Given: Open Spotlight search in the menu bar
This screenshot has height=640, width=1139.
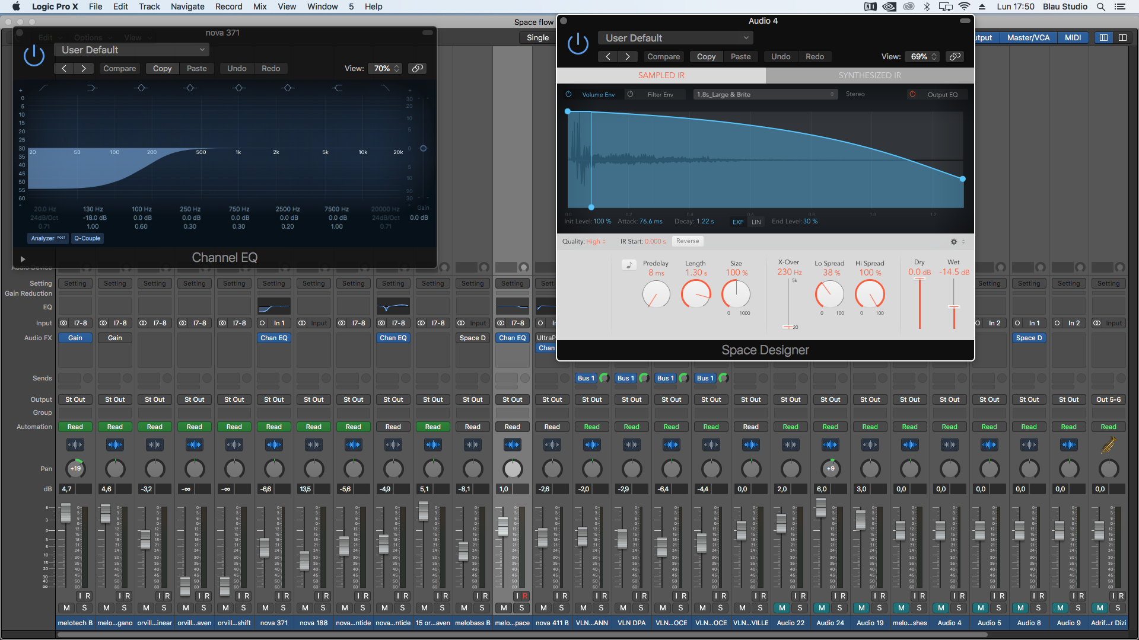Looking at the screenshot, I should pyautogui.click(x=1100, y=7).
